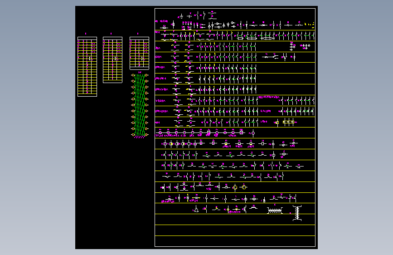This screenshot has width=393, height=255.
Task: Select the vertical transformer winding symbol
Action: click(297, 213)
